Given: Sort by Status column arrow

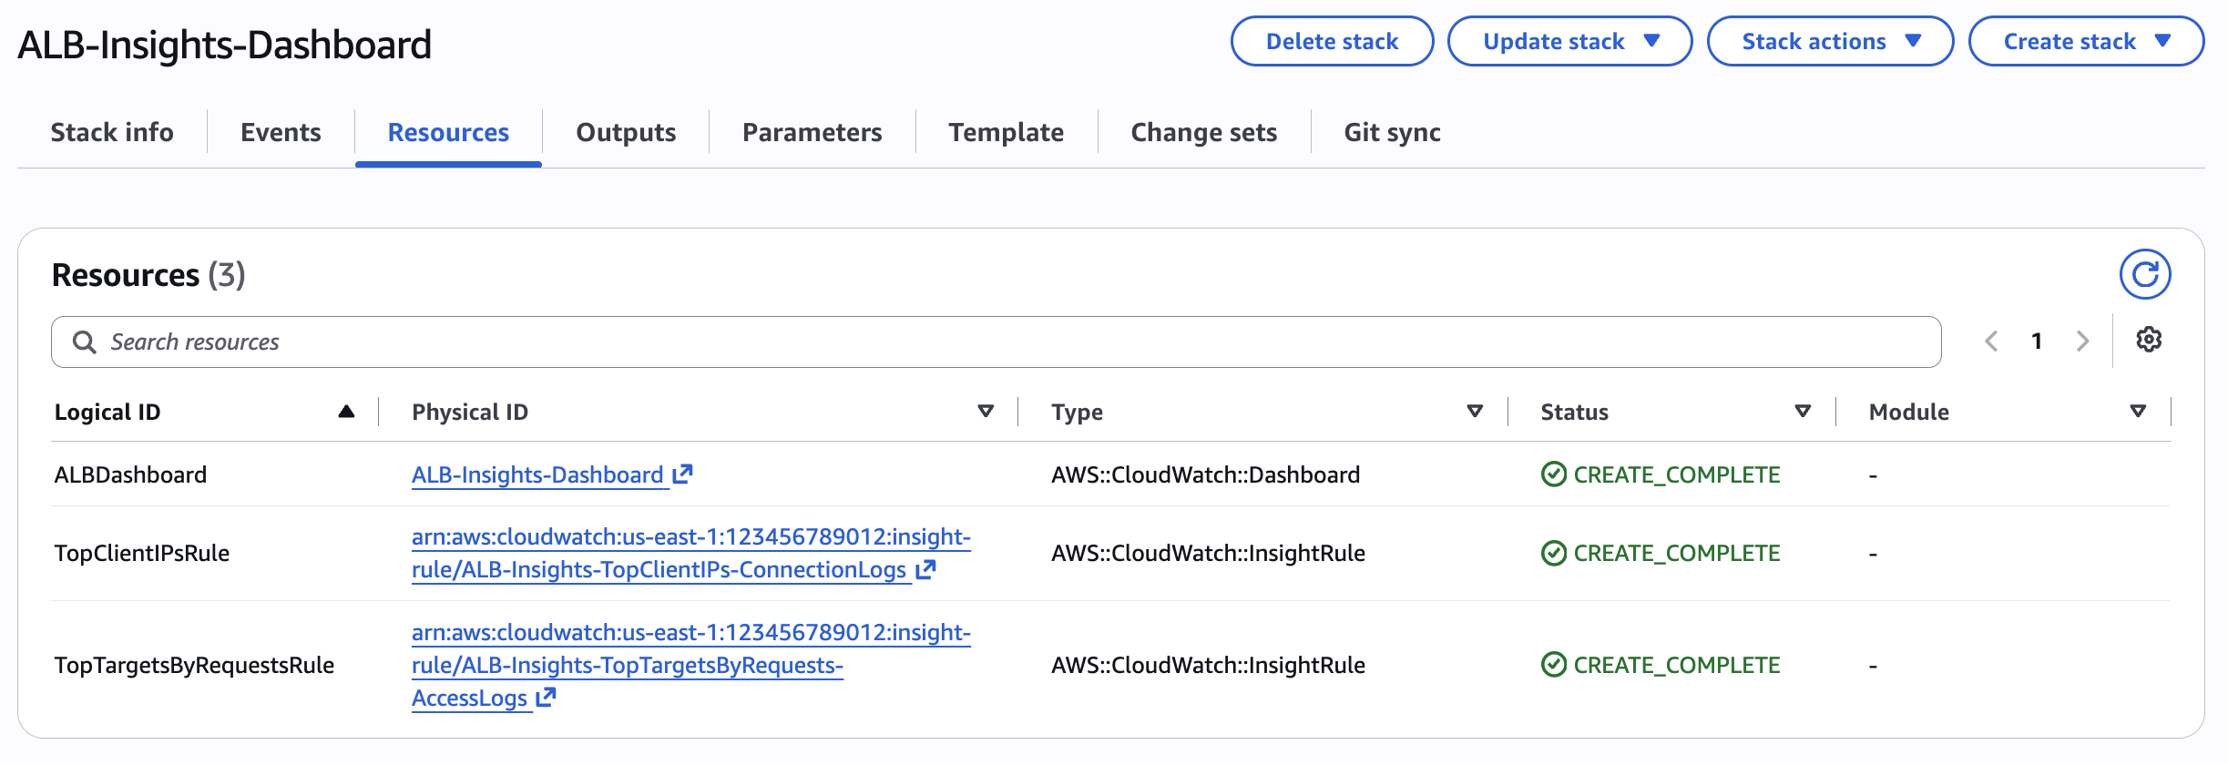Looking at the screenshot, I should [1803, 412].
